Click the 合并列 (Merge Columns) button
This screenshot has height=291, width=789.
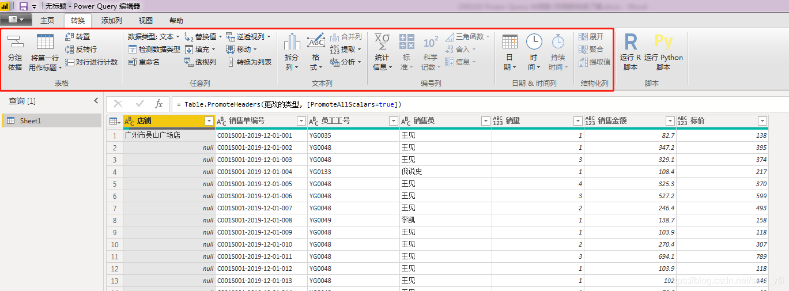[345, 37]
